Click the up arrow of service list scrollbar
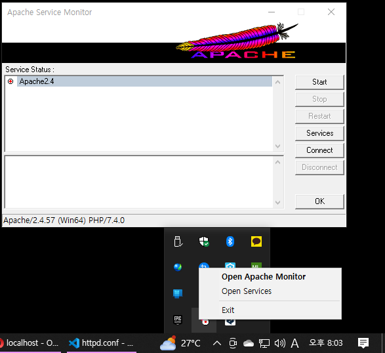The width and height of the screenshot is (385, 353). coord(277,82)
